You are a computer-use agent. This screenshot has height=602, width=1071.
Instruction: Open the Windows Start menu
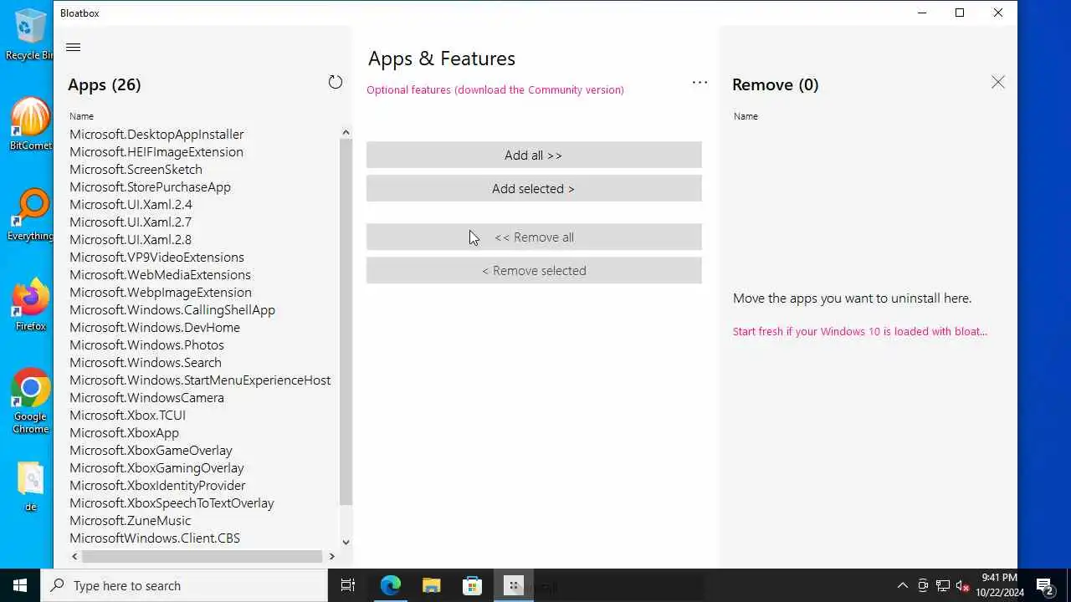pyautogui.click(x=20, y=585)
